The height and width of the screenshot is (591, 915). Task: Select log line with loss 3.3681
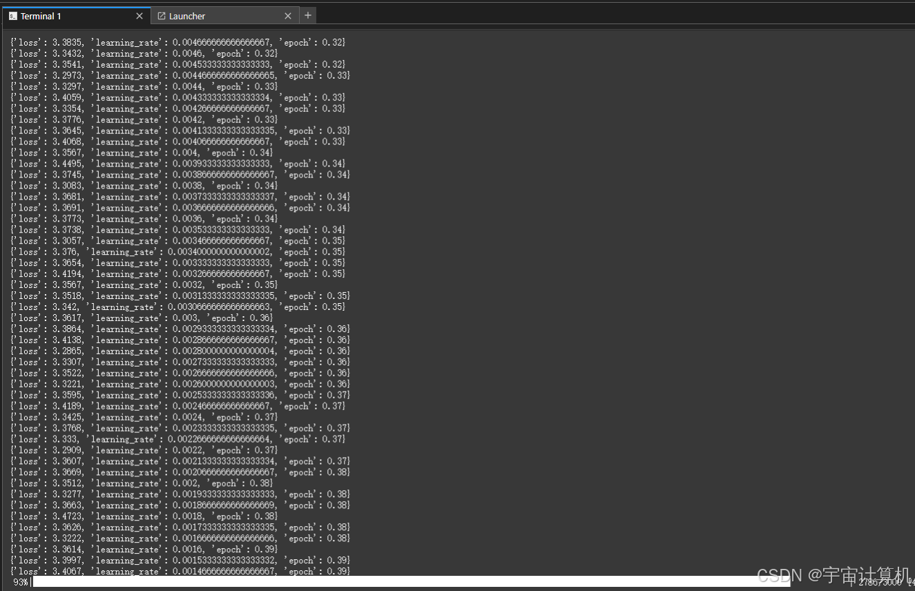[181, 197]
